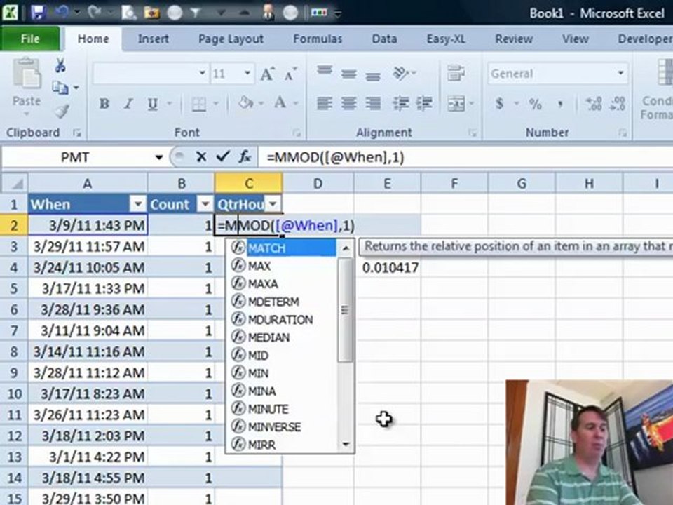The width and height of the screenshot is (673, 505).
Task: Cancel formula entry with X icon
Action: [201, 156]
